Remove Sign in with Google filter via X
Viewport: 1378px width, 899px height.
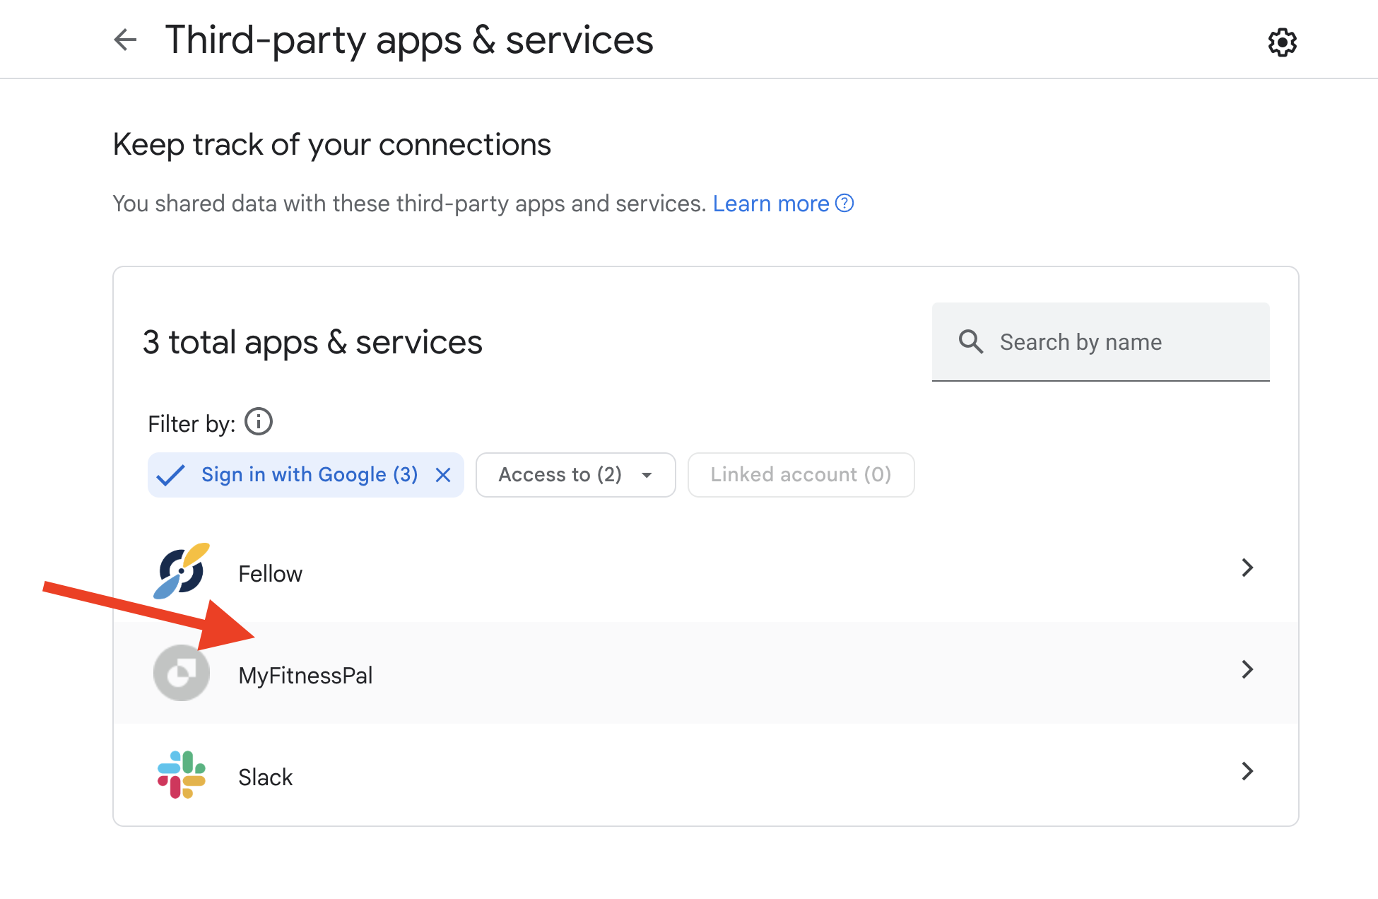(x=443, y=475)
